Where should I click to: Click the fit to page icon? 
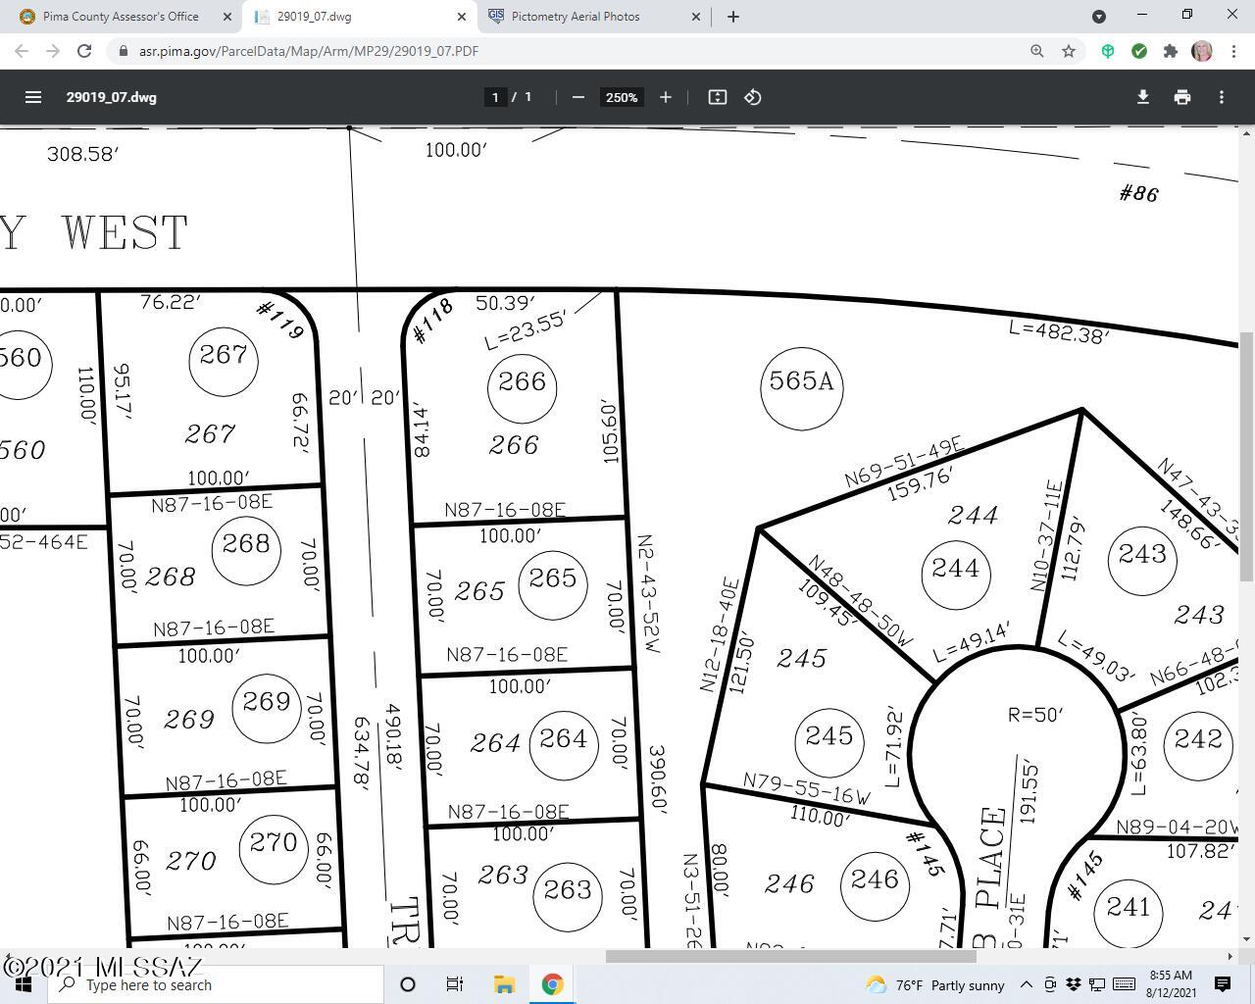tap(718, 97)
